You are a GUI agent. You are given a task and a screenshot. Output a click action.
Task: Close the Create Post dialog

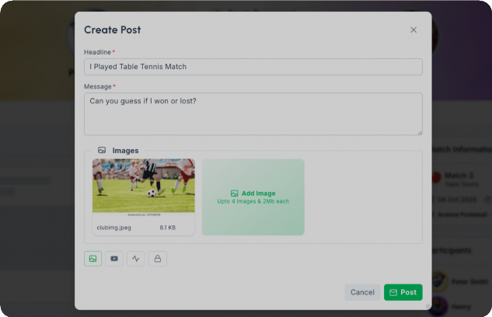(x=413, y=30)
